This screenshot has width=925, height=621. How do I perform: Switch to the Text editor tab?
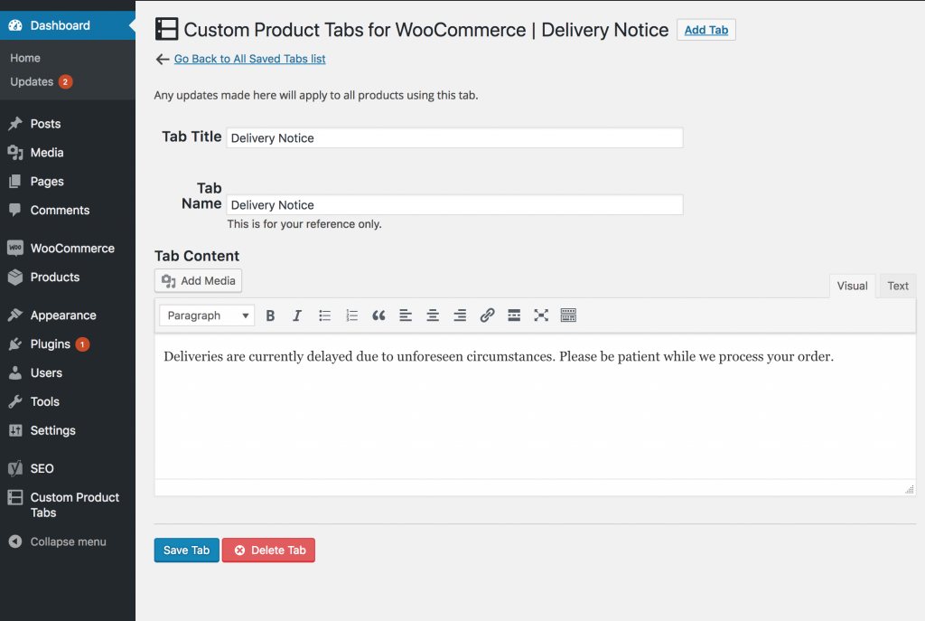coord(898,286)
